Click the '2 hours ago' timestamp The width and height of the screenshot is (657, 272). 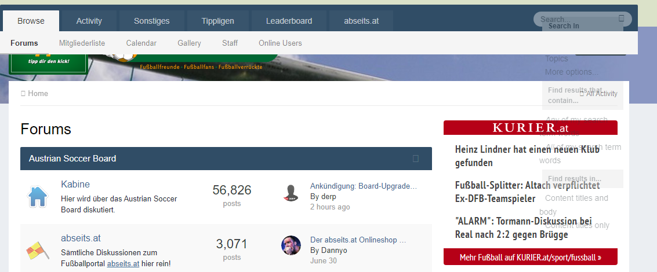pos(330,207)
